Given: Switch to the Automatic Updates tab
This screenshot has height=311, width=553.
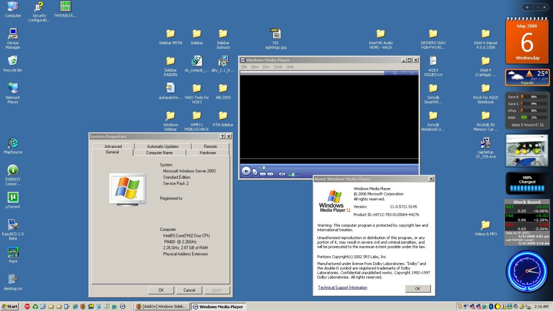Looking at the screenshot, I should pos(163,147).
